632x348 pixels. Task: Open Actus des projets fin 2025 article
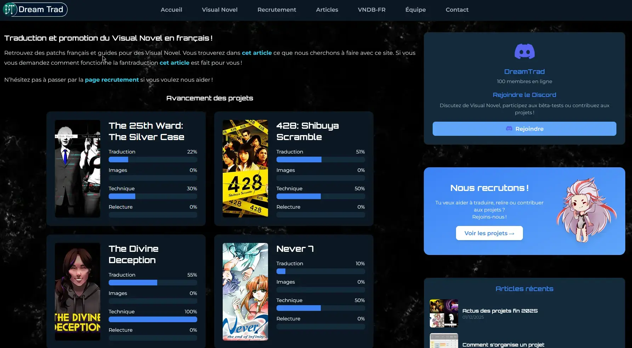pos(500,311)
